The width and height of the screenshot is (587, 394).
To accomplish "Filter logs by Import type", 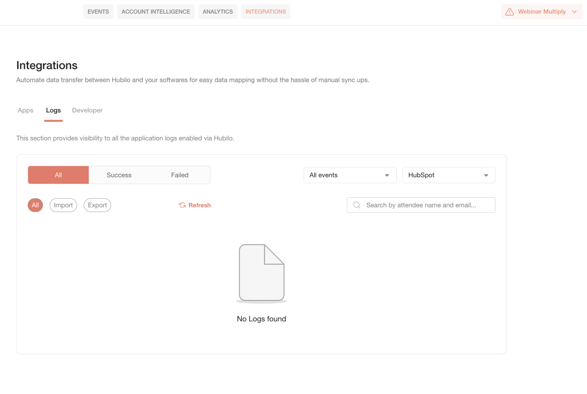I will point(63,205).
